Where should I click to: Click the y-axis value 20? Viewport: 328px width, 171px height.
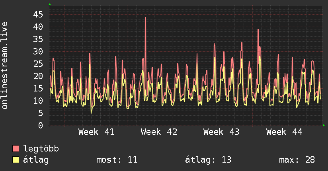point(38,76)
